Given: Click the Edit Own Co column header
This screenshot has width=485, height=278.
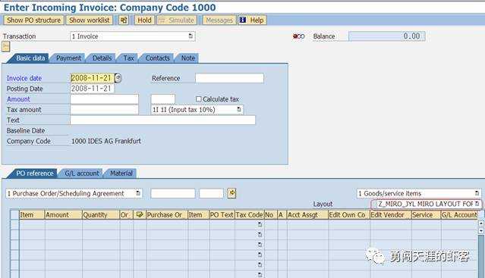Looking at the screenshot, I should (349, 214).
